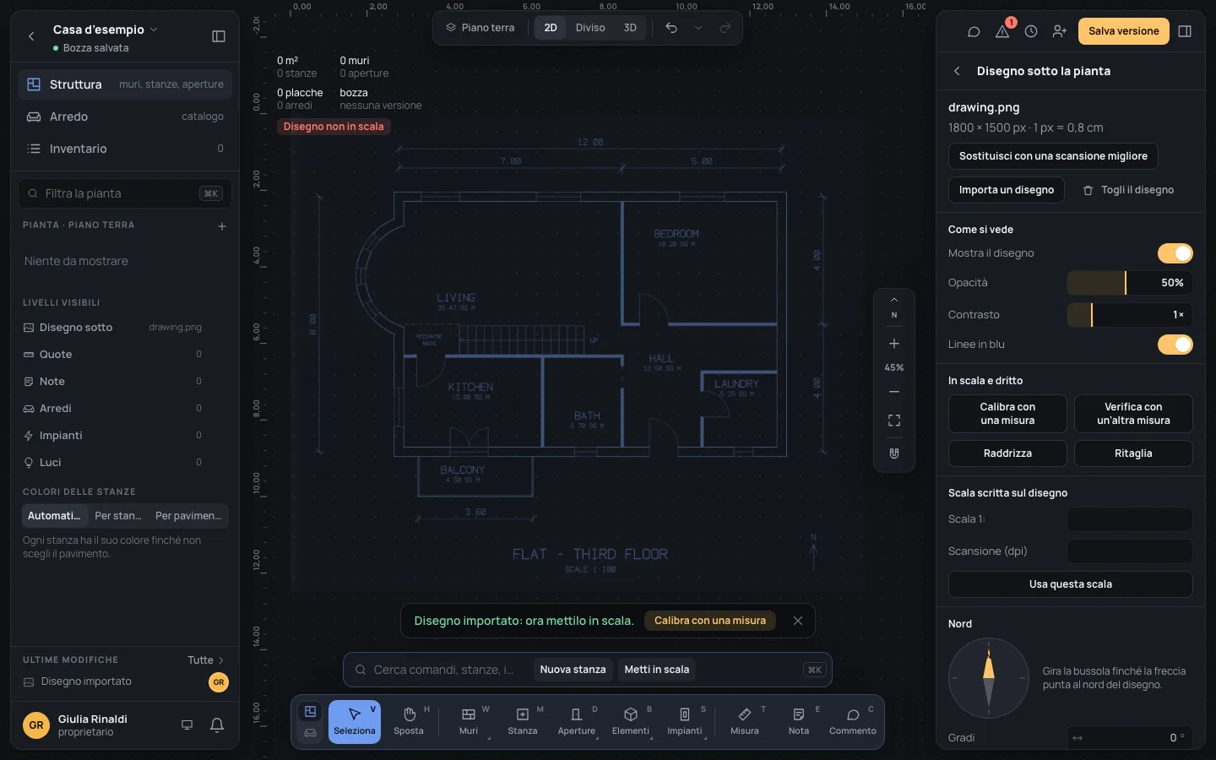
Task: Select the Muri wall tool
Action: 469,722
